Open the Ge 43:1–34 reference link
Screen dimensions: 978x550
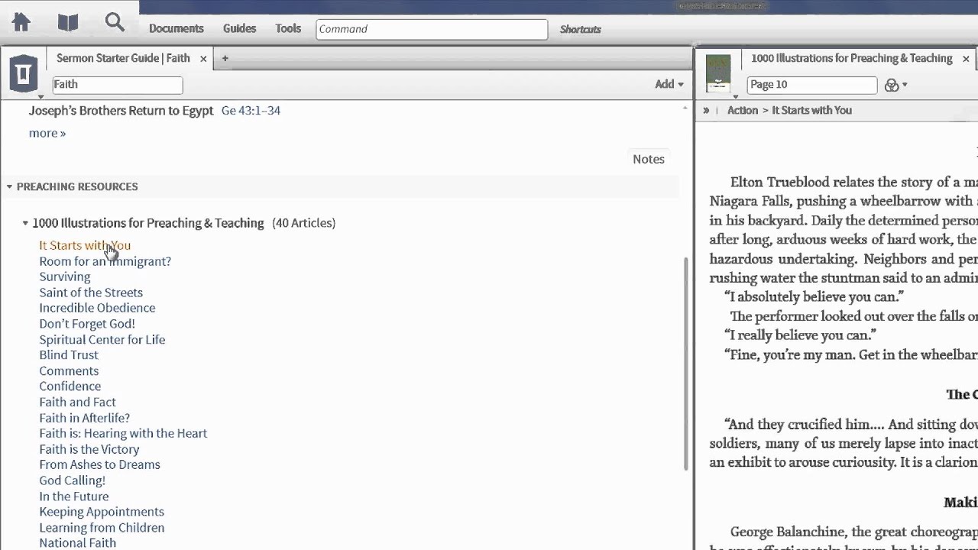(251, 110)
